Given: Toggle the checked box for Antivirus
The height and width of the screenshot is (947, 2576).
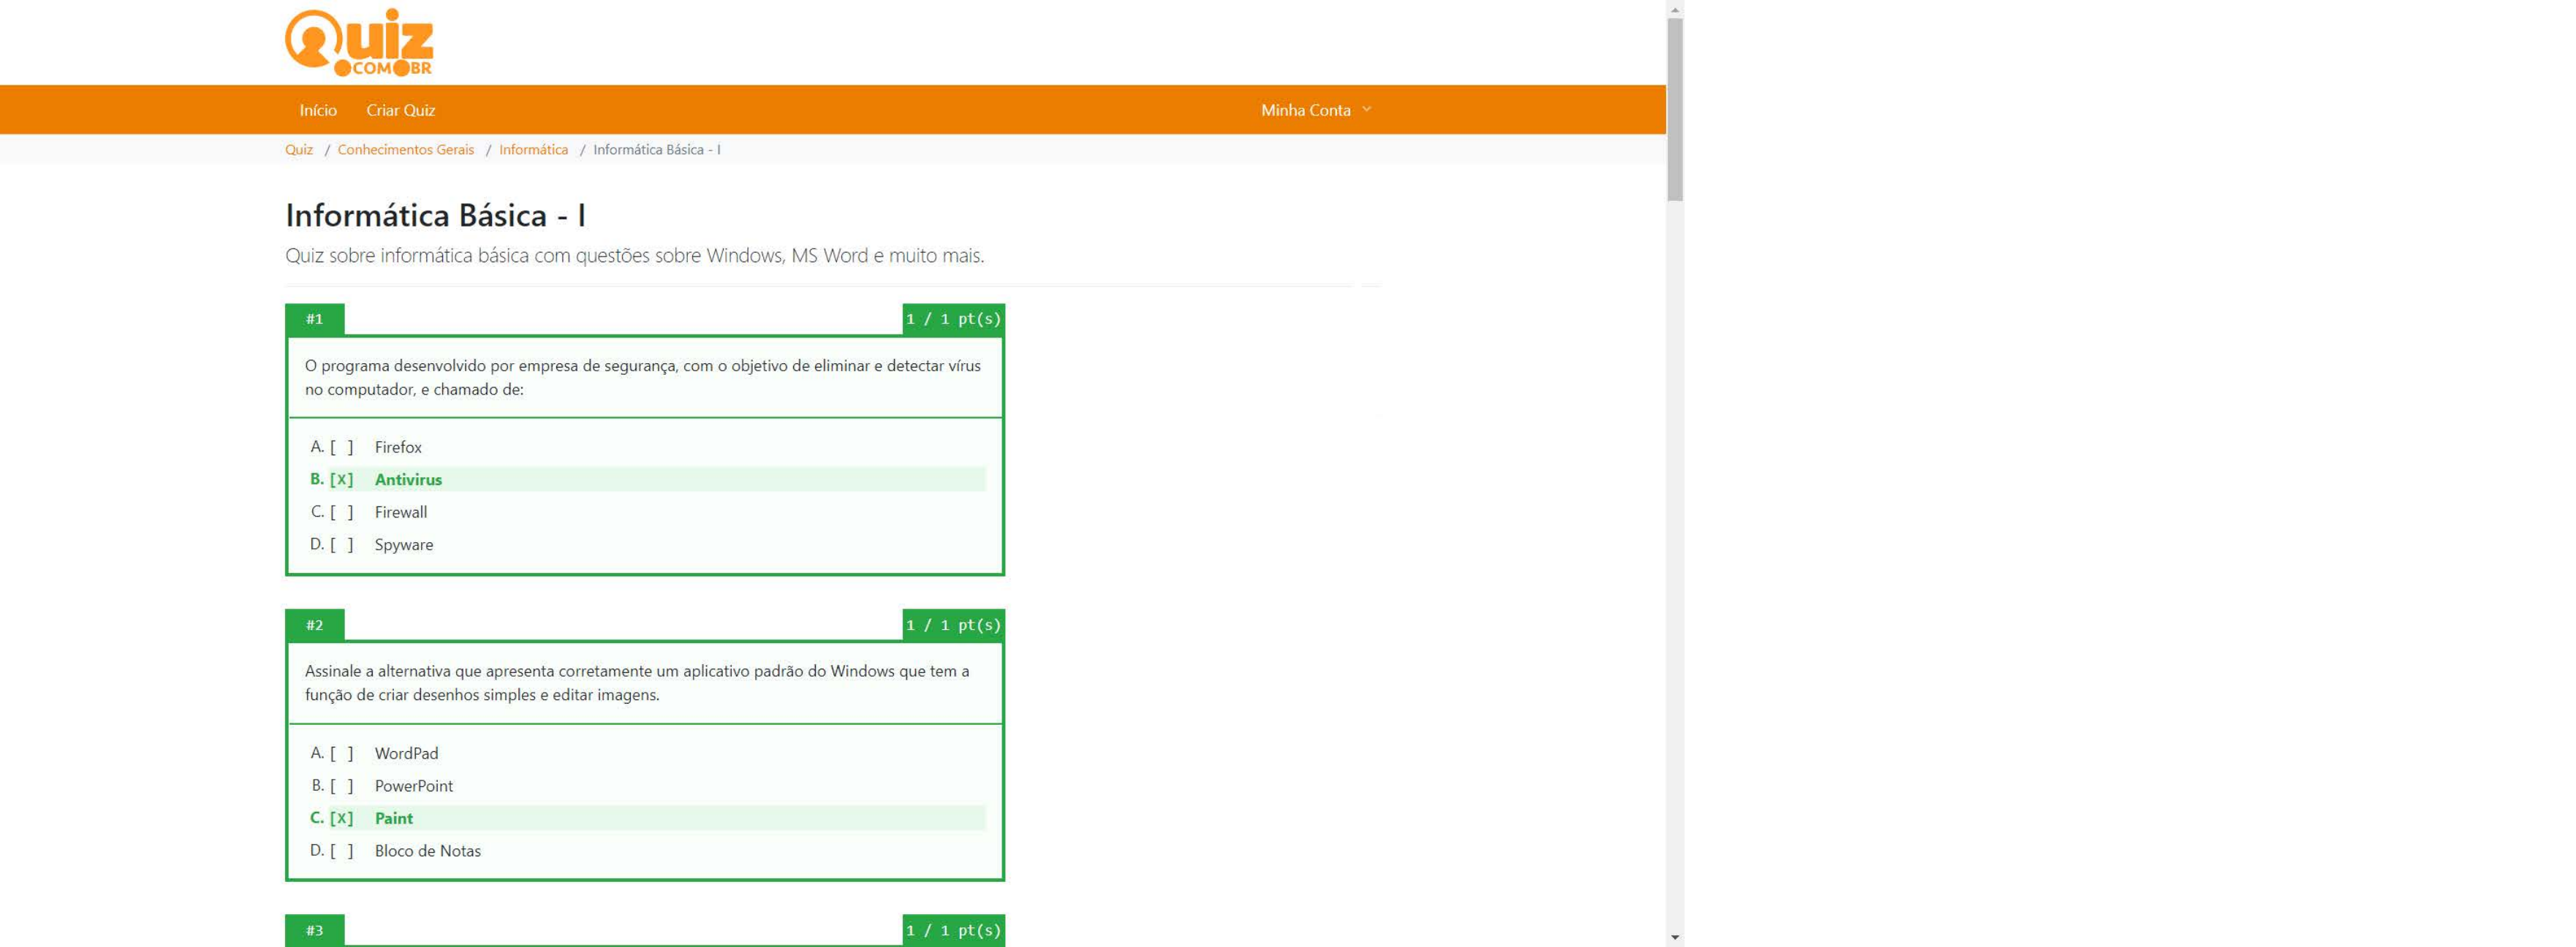Looking at the screenshot, I should tap(342, 479).
